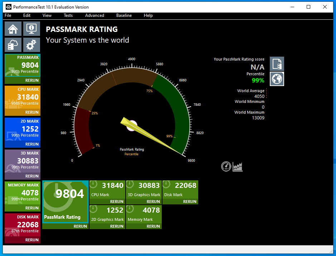The width and height of the screenshot is (336, 256).
Task: Click the orange Percentile label below the gauge
Action: tap(132, 154)
